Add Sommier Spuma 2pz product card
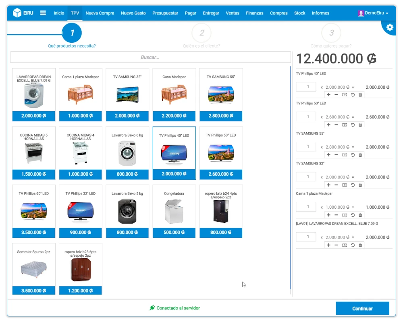The width and height of the screenshot is (403, 322). click(x=34, y=269)
